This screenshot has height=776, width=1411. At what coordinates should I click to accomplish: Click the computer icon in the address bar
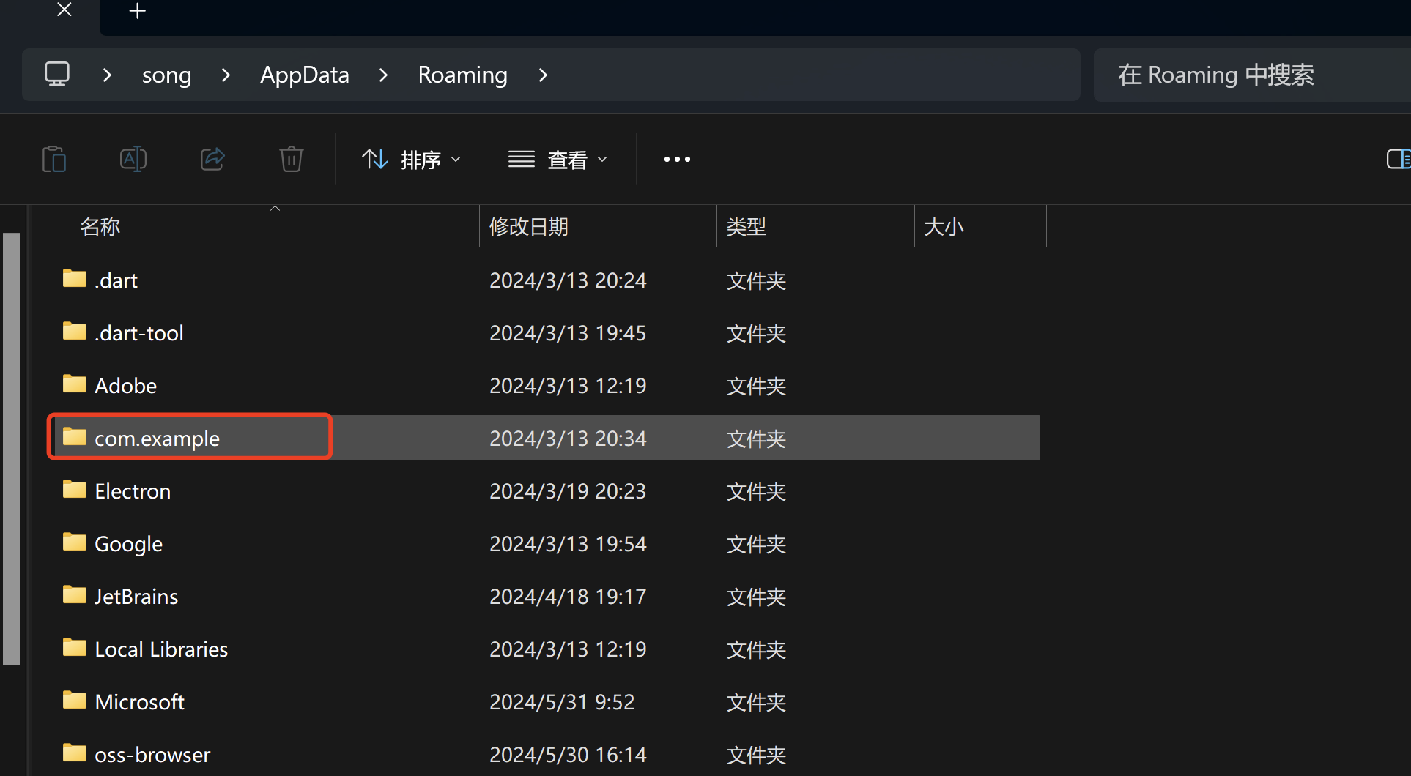(x=57, y=74)
